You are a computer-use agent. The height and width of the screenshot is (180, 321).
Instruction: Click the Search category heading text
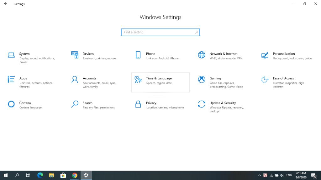click(87, 103)
